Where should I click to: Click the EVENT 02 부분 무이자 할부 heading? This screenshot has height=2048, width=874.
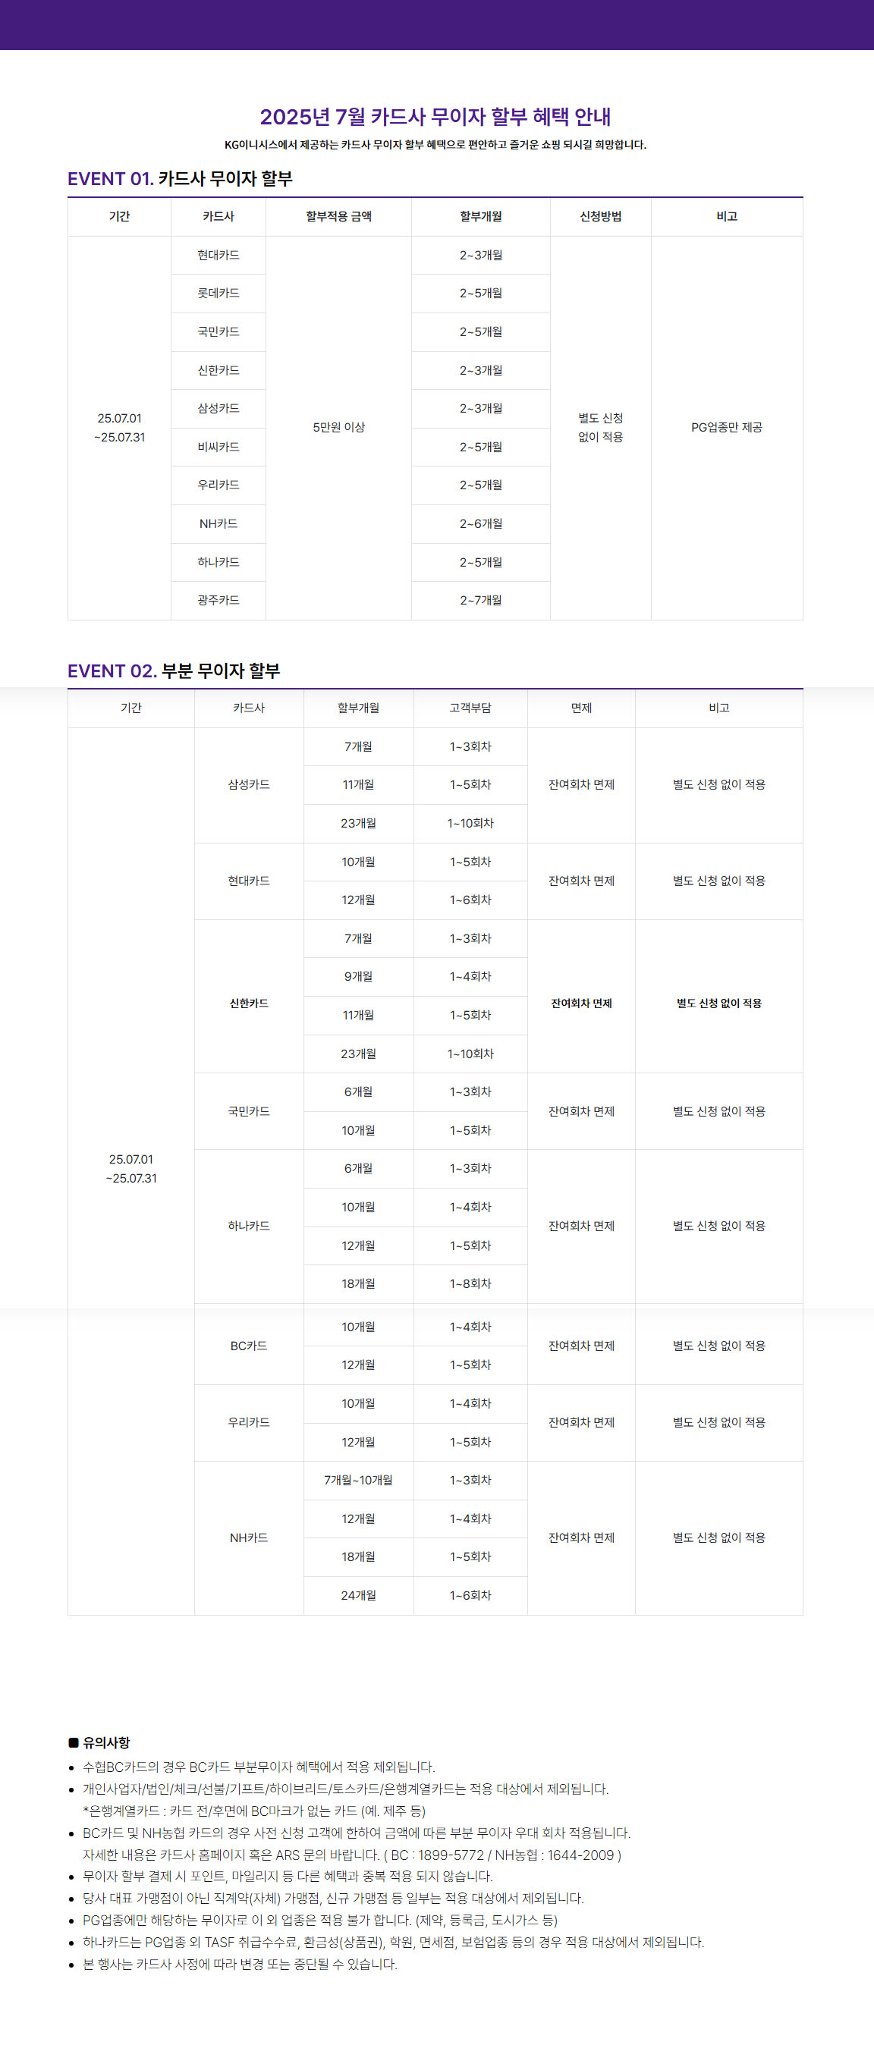click(174, 671)
